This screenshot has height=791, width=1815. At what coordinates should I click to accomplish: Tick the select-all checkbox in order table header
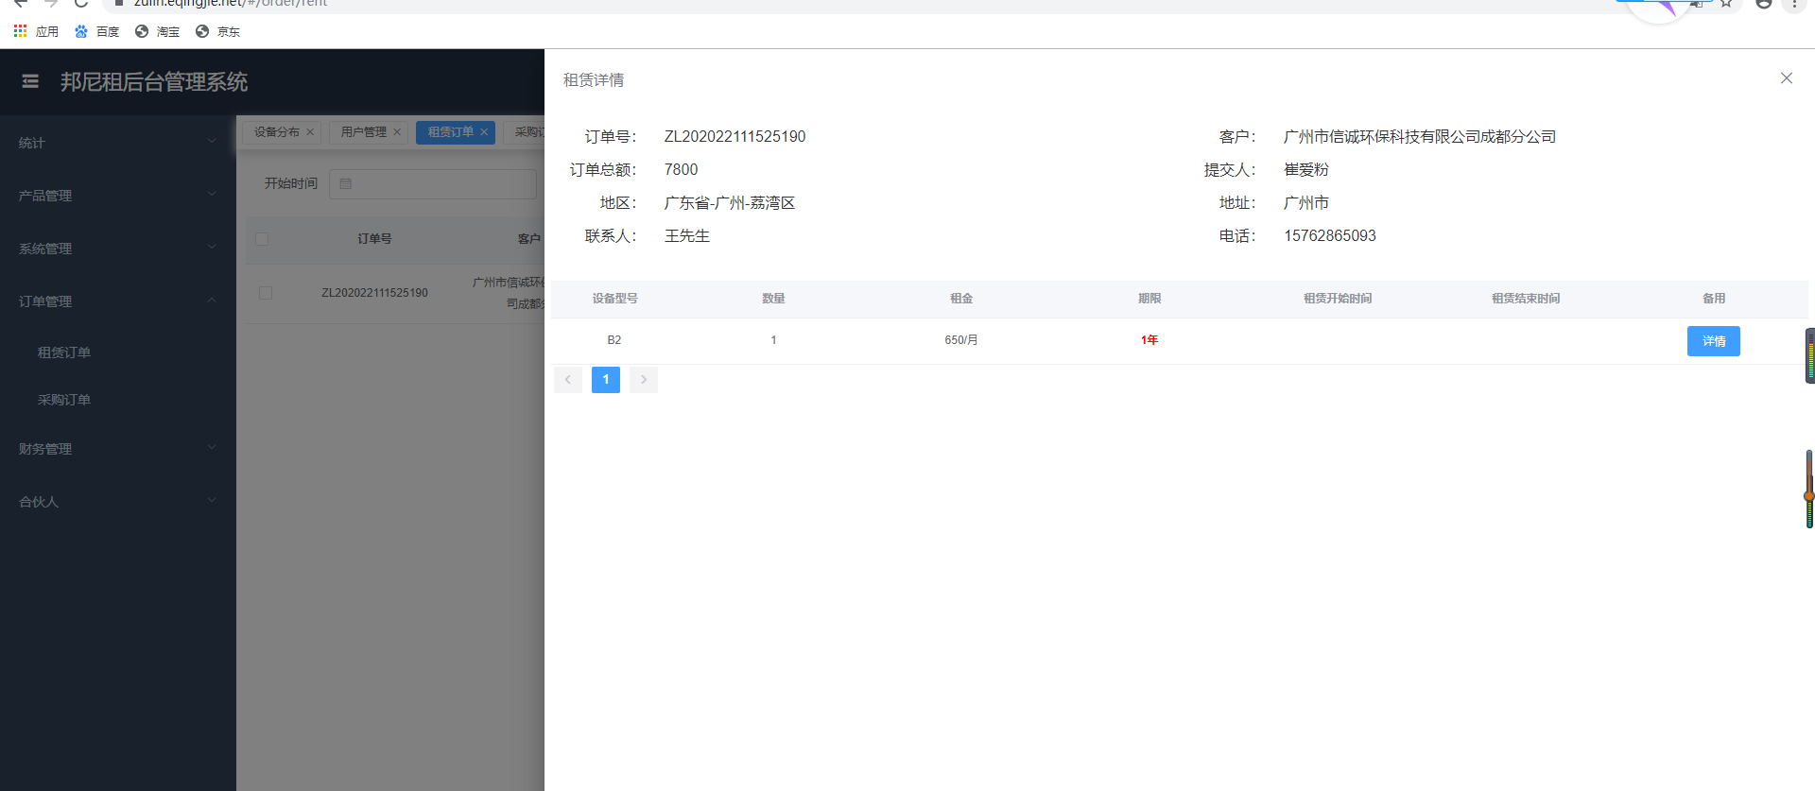click(262, 239)
